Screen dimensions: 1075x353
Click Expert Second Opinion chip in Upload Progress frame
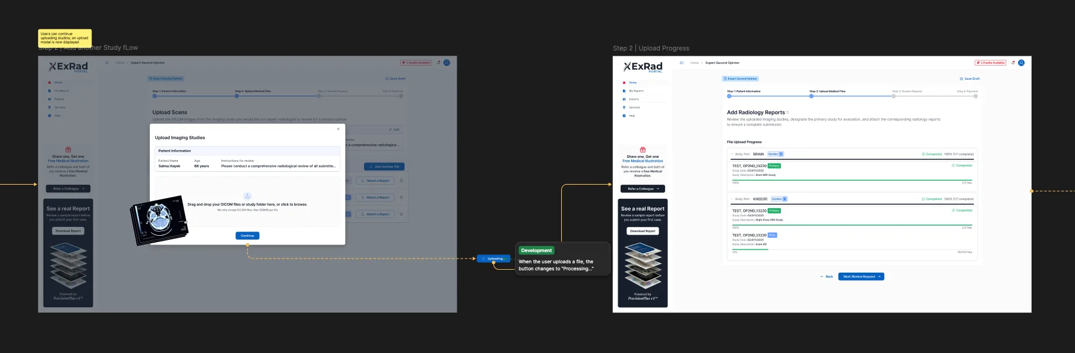pyautogui.click(x=740, y=79)
